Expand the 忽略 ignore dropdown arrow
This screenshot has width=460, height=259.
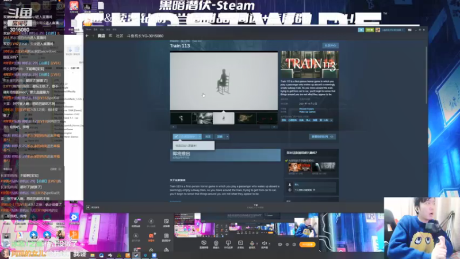pyautogui.click(x=227, y=136)
